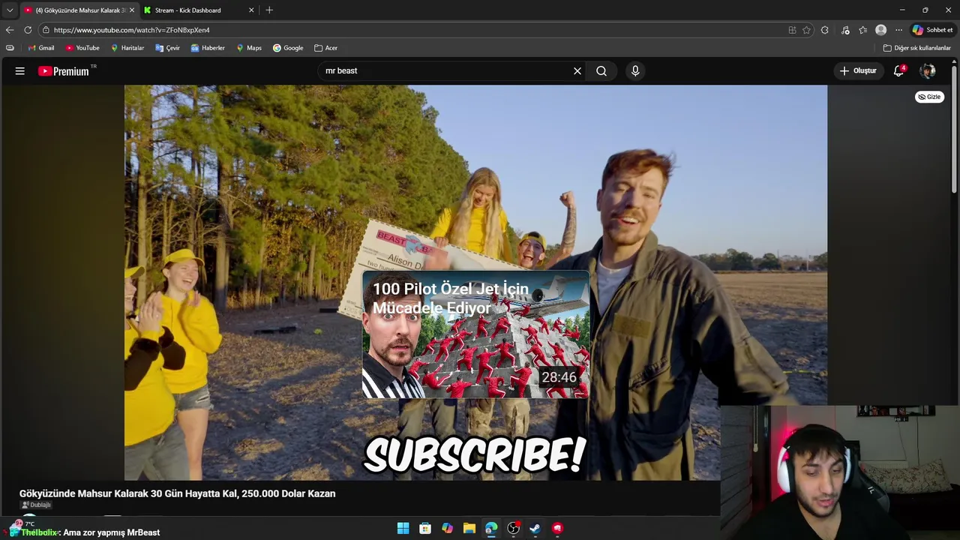Open Edge settings three-dots menu
Image resolution: width=960 pixels, height=540 pixels.
(x=898, y=30)
